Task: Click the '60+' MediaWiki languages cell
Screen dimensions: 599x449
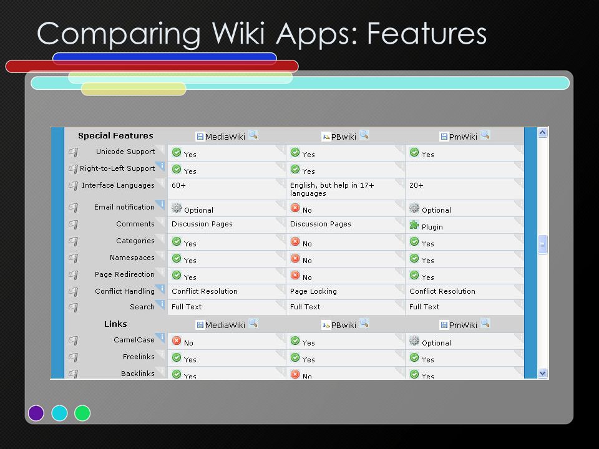Action: [x=226, y=189]
